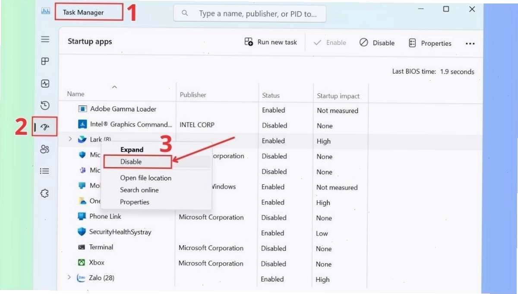This screenshot has width=518, height=294.
Task: Sort by Publisher column header
Action: coord(193,95)
